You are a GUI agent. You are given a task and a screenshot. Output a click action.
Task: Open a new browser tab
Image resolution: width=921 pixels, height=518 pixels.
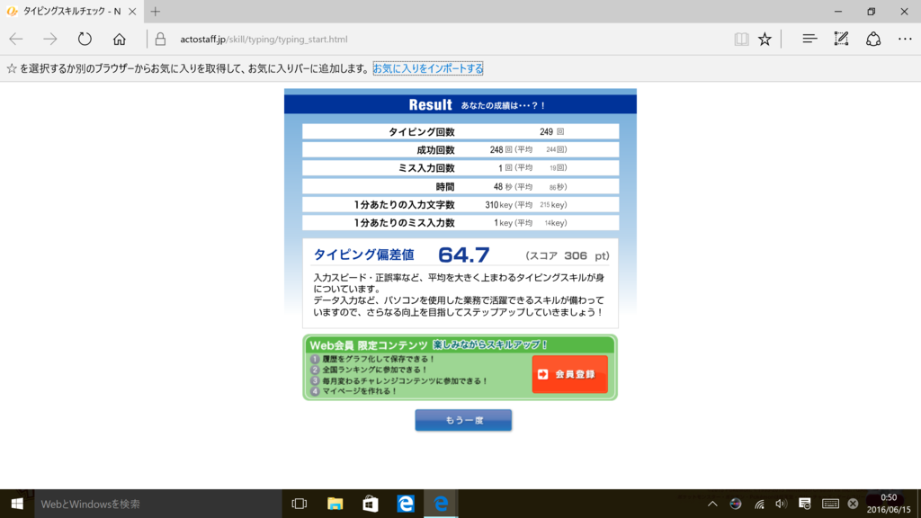156,13
